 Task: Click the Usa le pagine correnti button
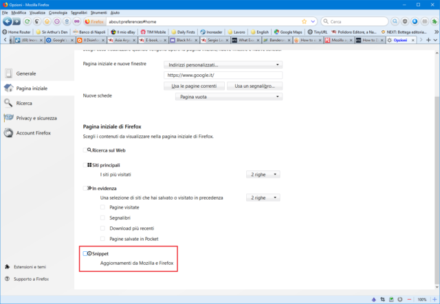[195, 86]
